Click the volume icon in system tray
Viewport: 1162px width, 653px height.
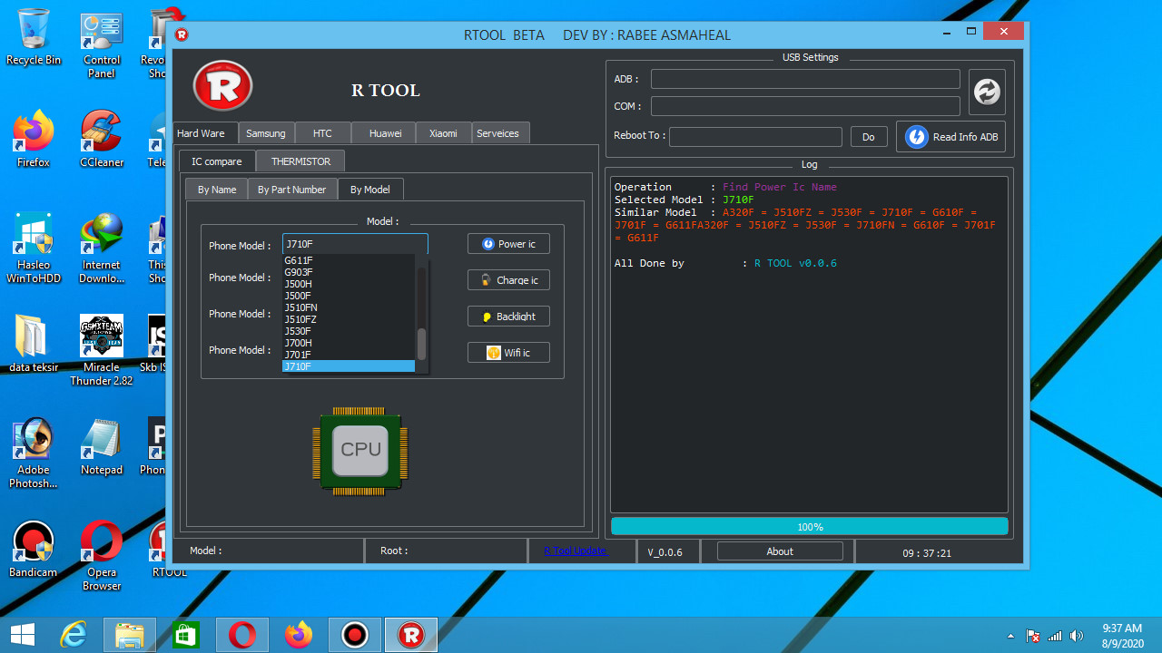point(1077,636)
